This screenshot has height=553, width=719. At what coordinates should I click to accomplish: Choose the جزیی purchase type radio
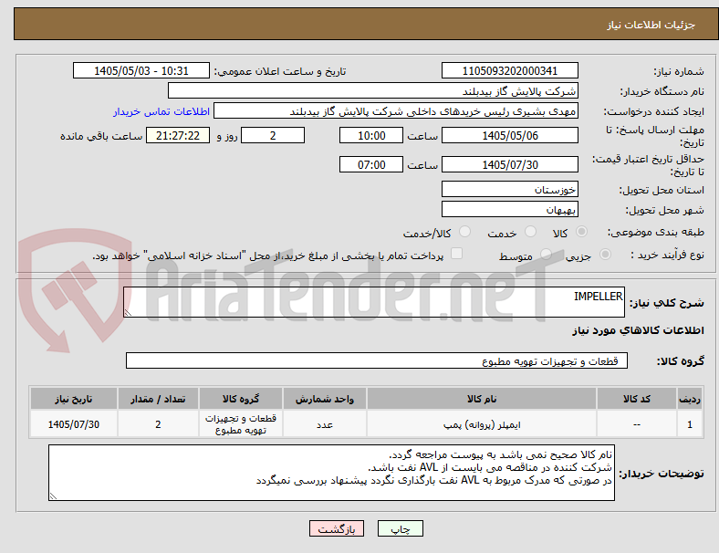point(605,254)
